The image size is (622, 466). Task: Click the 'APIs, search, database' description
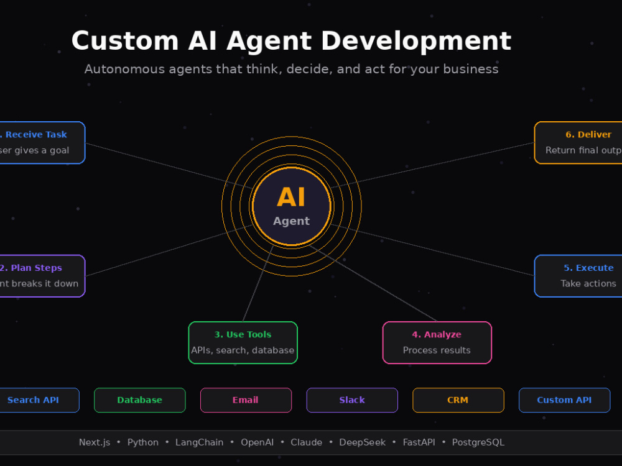[x=243, y=350]
